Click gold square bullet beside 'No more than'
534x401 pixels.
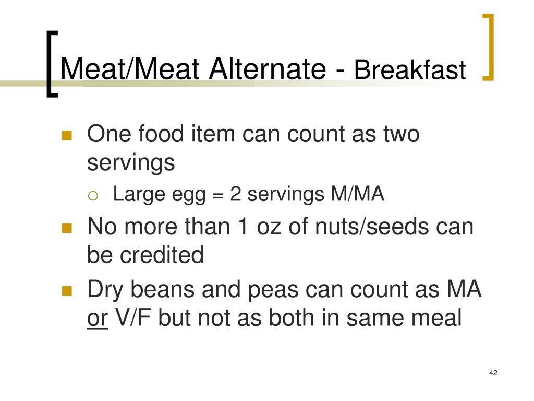[x=67, y=228]
